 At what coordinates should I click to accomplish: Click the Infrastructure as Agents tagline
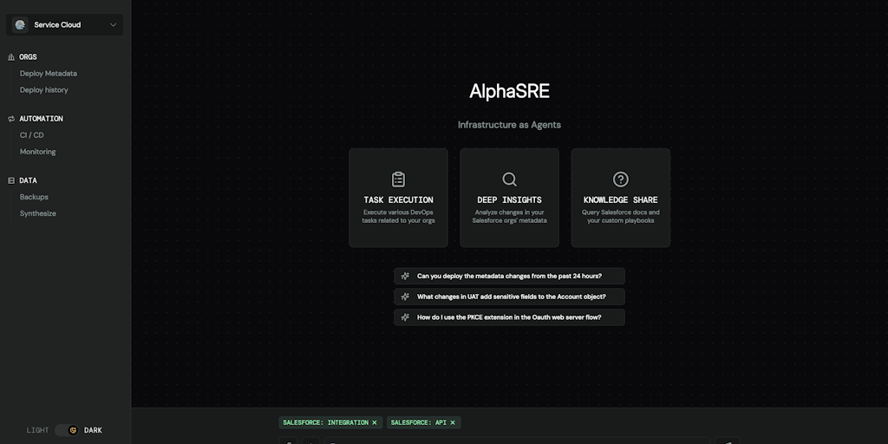[510, 125]
